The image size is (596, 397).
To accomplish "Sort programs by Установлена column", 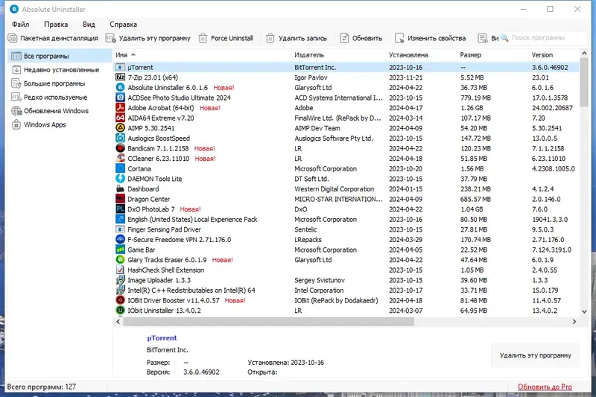I will coord(408,55).
